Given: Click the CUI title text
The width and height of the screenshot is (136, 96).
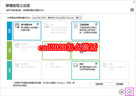Looking at the screenshot, I should pos(52,25).
